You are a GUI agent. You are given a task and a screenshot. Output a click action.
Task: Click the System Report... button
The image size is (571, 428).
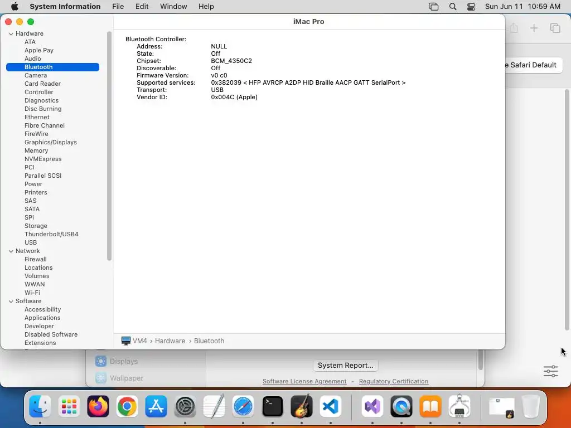346,366
